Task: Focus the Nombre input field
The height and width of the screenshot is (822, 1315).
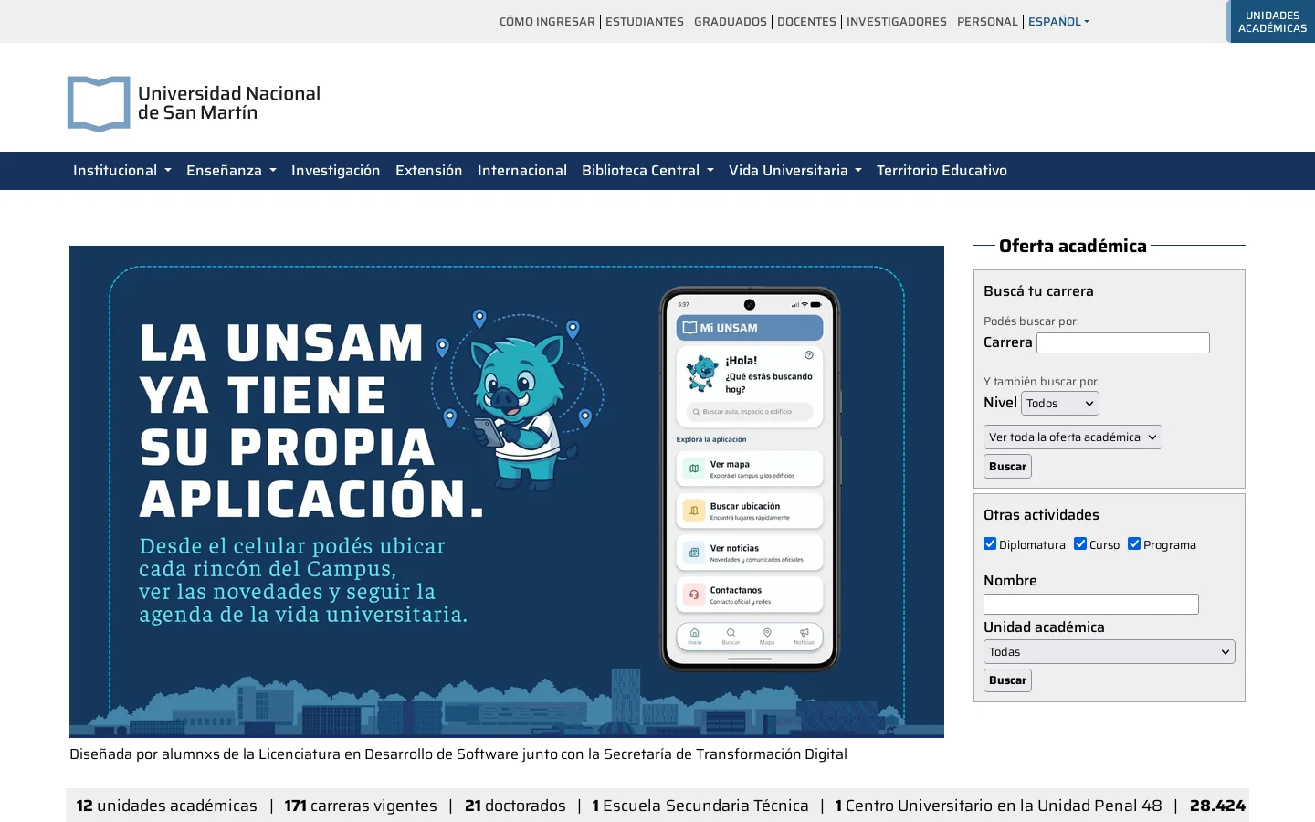Action: 1091,604
